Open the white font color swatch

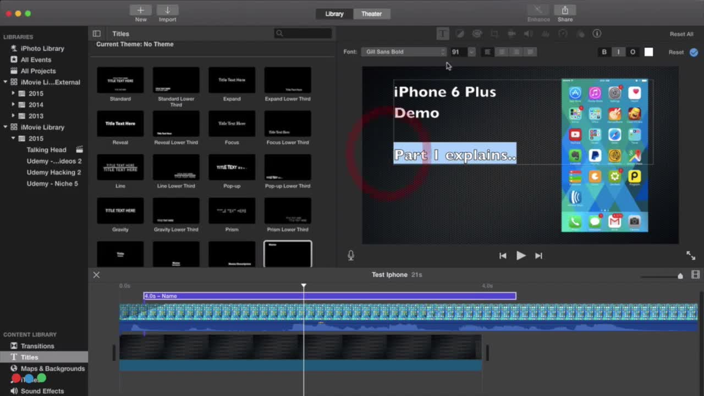[x=649, y=52]
